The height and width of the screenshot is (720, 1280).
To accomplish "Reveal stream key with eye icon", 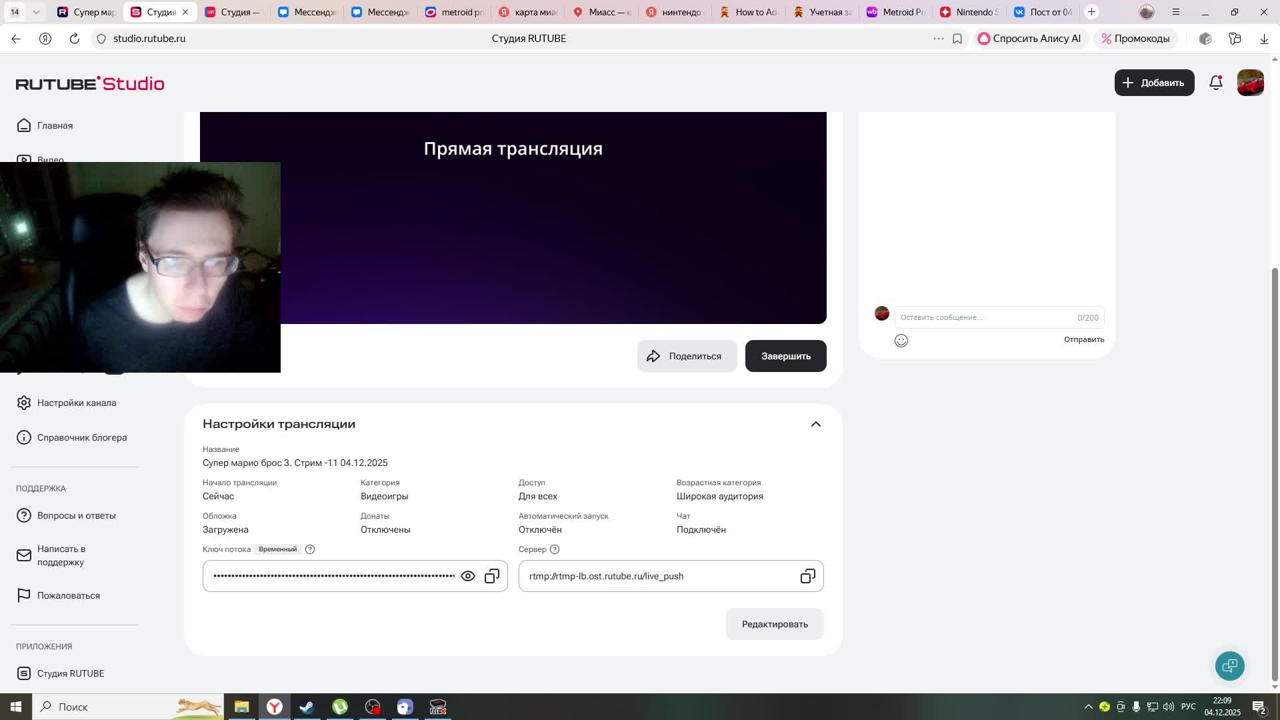I will coord(468,576).
